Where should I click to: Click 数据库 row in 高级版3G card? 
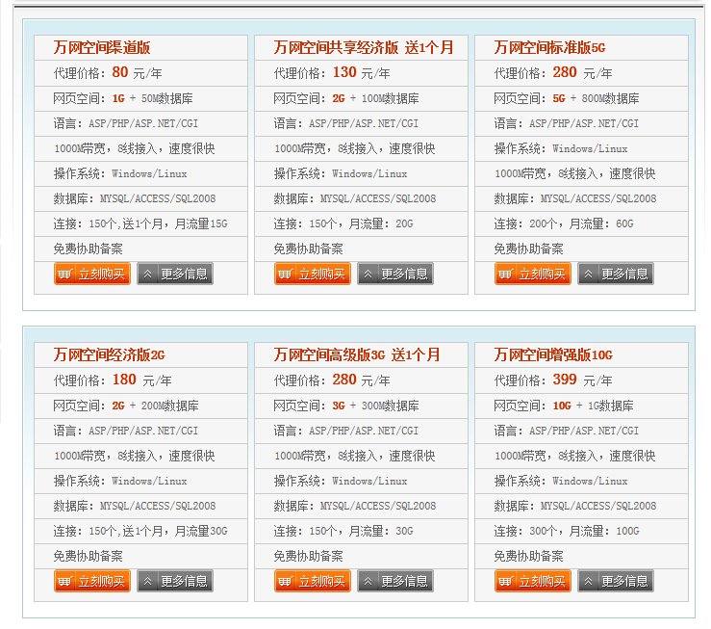(x=362, y=506)
